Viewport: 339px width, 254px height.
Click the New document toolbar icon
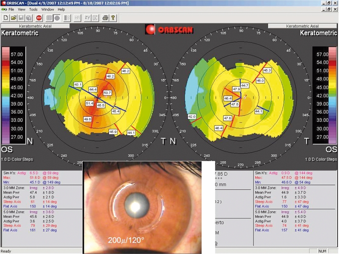[6, 18]
